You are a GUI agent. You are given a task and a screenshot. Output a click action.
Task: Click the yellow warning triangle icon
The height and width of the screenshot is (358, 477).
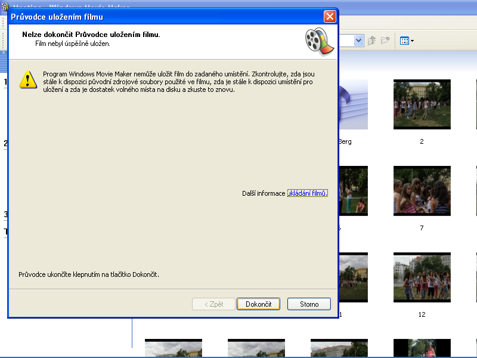(28, 80)
